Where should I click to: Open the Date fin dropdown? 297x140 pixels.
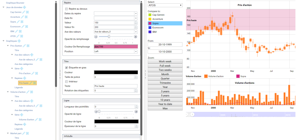click(136, 18)
